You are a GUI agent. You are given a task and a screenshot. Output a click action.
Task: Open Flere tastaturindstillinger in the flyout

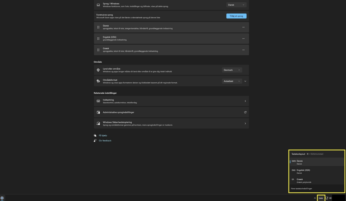click(x=301, y=189)
